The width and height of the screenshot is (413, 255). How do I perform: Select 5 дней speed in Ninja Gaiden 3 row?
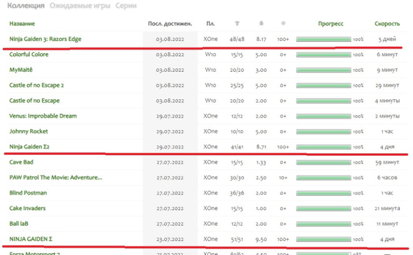[387, 39]
